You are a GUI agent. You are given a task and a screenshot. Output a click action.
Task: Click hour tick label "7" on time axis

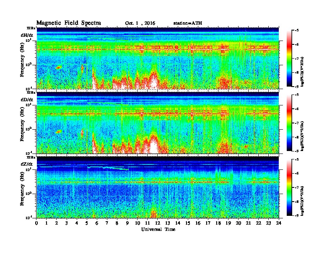[107, 223]
